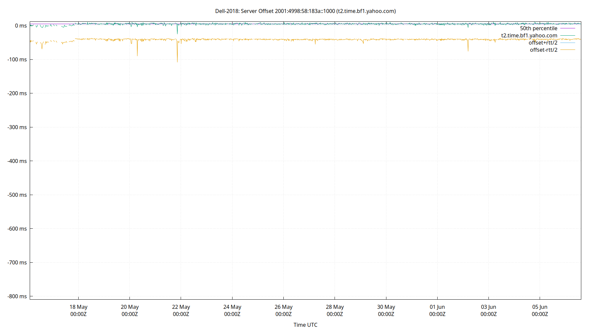This screenshot has width=611, height=330.
Task: Select the 18 May axis label
Action: [78, 307]
